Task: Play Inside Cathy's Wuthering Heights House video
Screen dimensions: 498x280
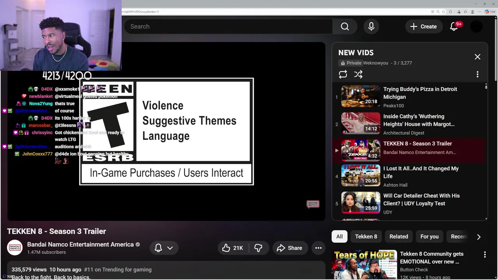Action: point(419,120)
